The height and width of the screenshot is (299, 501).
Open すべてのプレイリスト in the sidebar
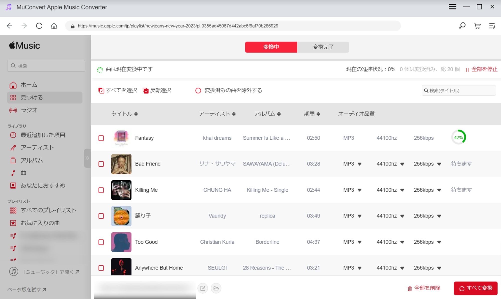coord(45,210)
